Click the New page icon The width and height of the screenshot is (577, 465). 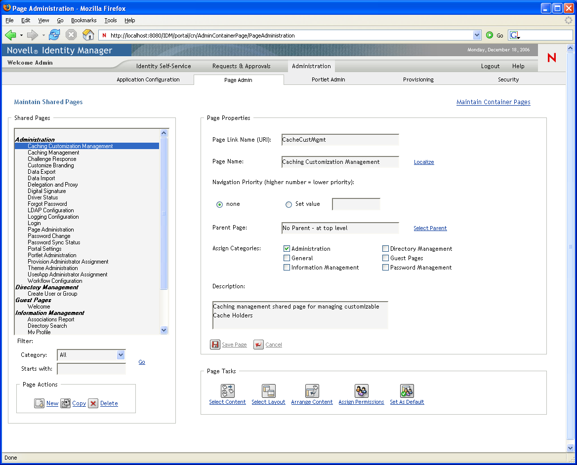[40, 403]
